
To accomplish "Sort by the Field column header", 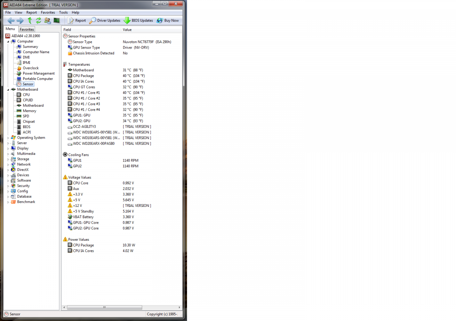I will tap(91, 30).
